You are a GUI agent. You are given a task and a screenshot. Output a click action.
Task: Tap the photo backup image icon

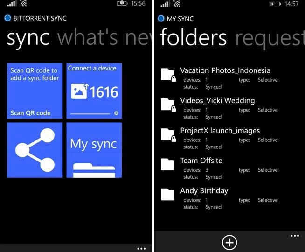(x=79, y=91)
